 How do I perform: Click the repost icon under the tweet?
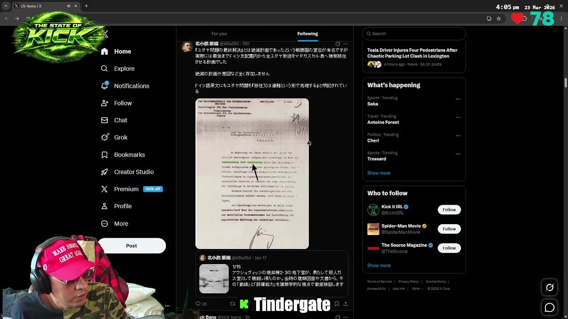233,304
